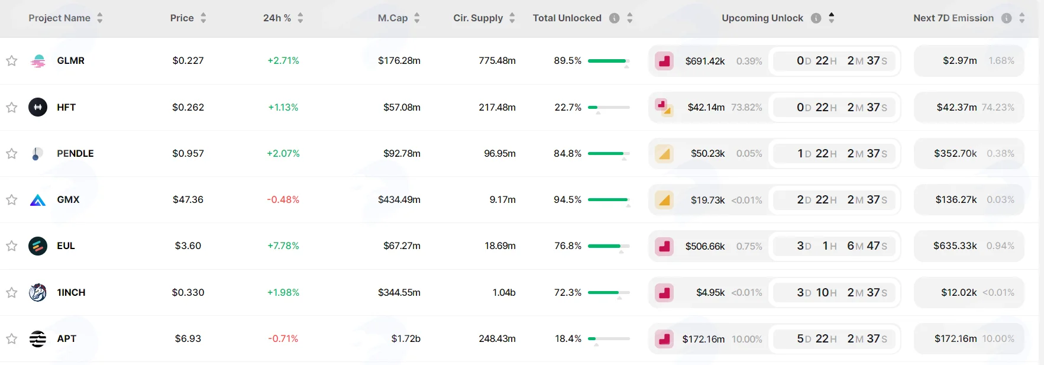Click Next 7D Emission info icon
This screenshot has width=1044, height=365.
[x=1007, y=18]
